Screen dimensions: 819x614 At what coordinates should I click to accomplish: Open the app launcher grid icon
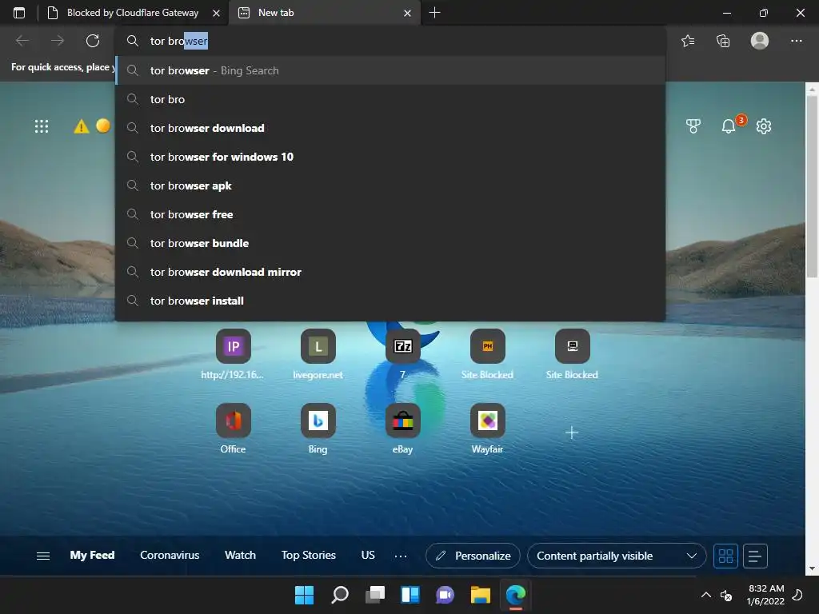(x=42, y=126)
